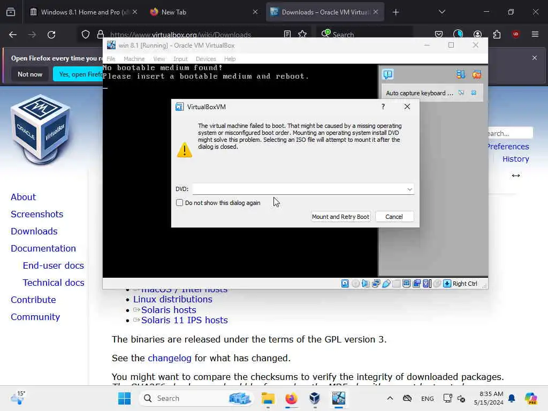Switch to the New Tab tab in Firefox
Image resolution: width=548 pixels, height=411 pixels.
(x=204, y=12)
